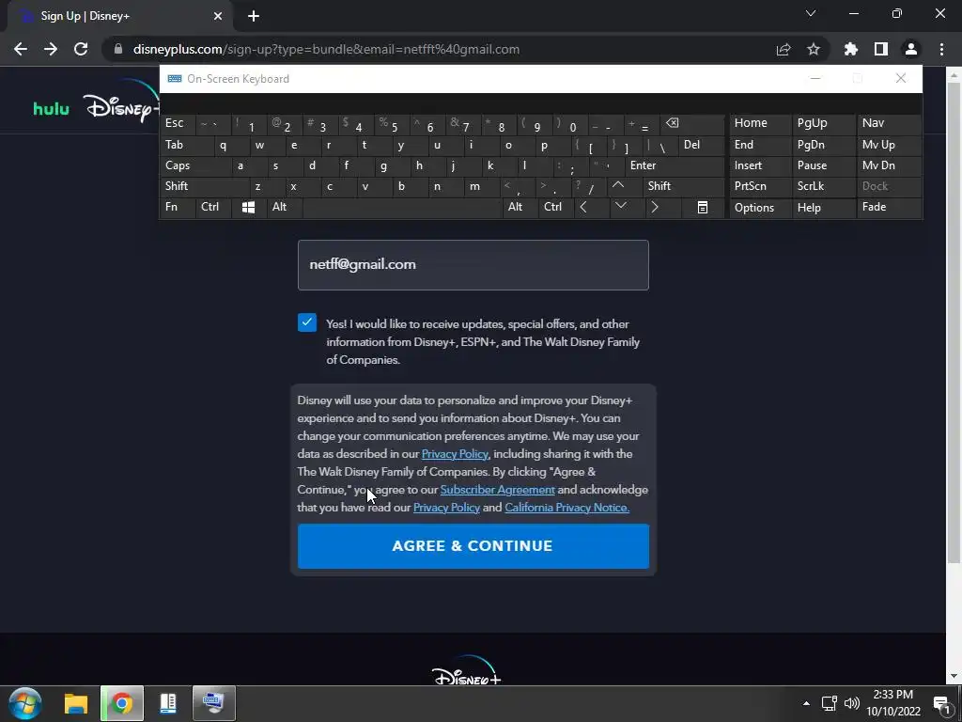The height and width of the screenshot is (722, 962).
Task: Toggle the Fn key on keyboard
Action: click(x=178, y=208)
